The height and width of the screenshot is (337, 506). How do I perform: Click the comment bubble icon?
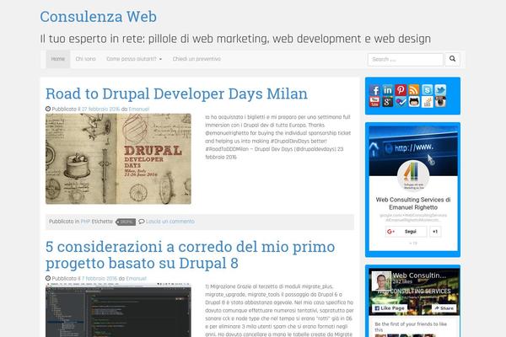pyautogui.click(x=142, y=222)
